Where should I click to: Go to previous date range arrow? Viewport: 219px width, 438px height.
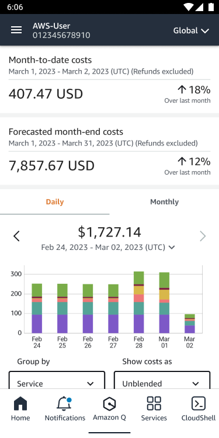[x=16, y=237]
